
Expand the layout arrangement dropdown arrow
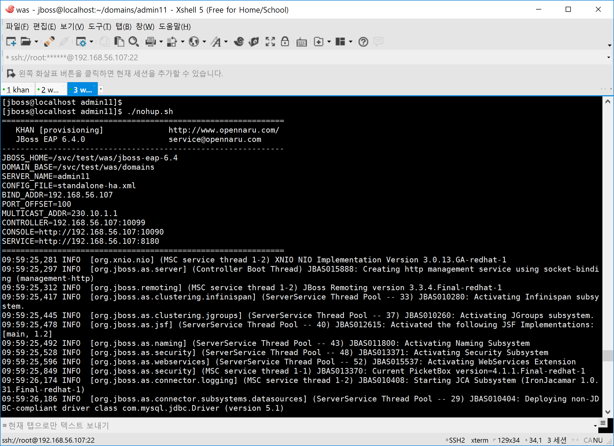tap(351, 42)
